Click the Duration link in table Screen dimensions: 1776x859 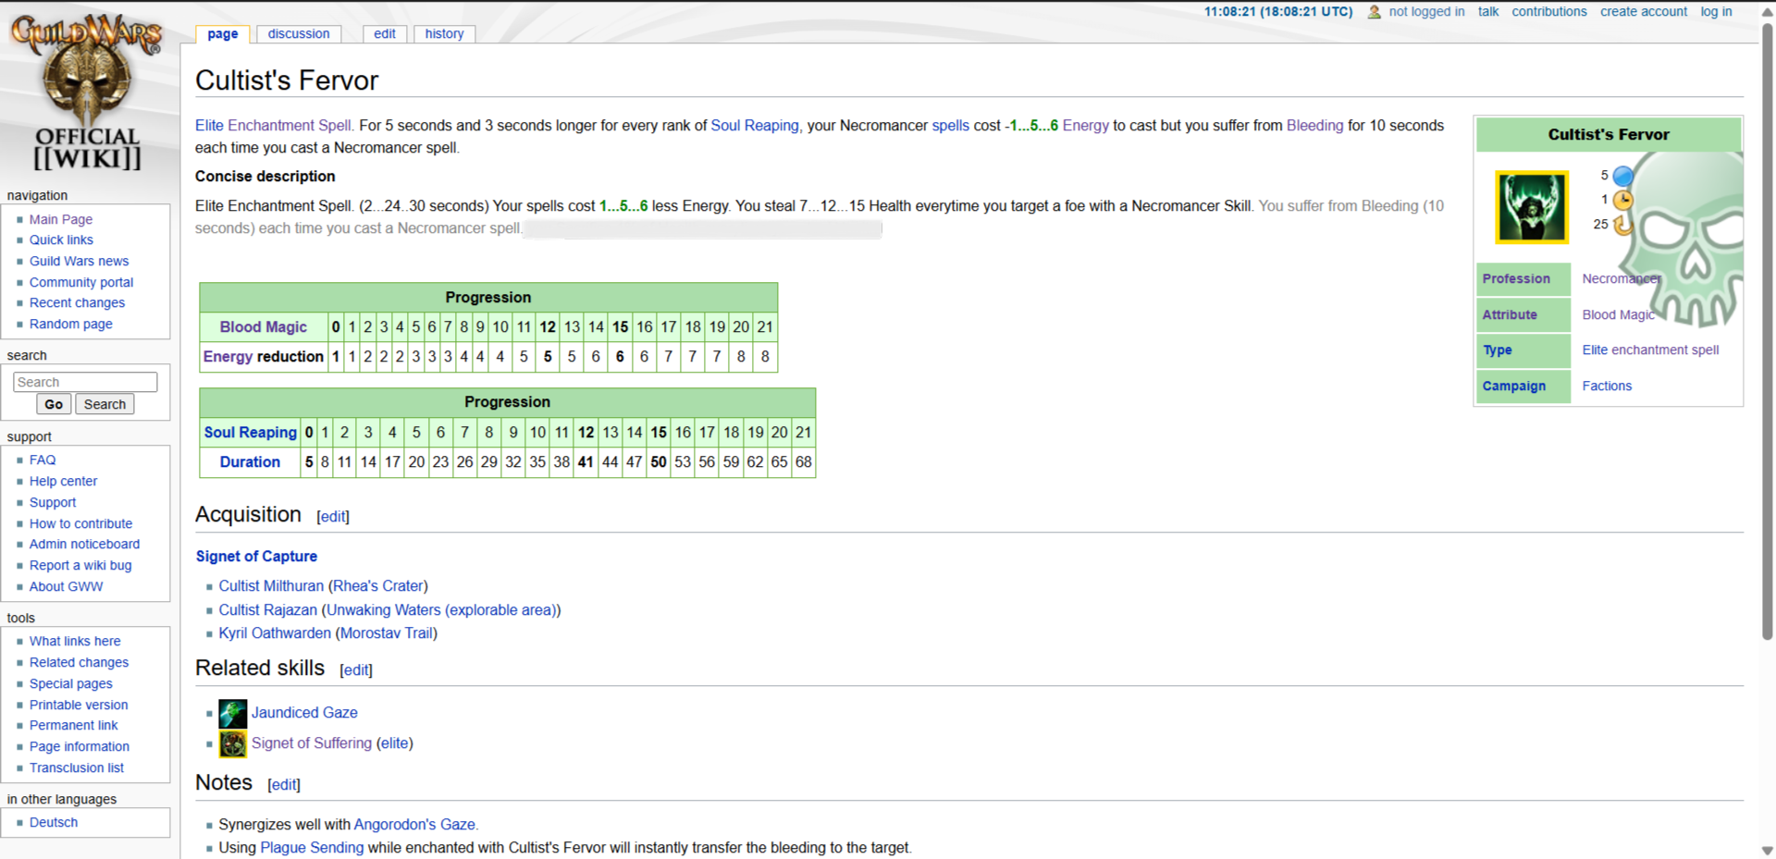click(250, 461)
